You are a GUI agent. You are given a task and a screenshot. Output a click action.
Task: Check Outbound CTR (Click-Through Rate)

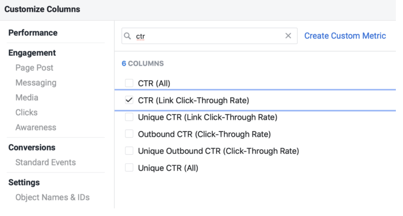[129, 134]
